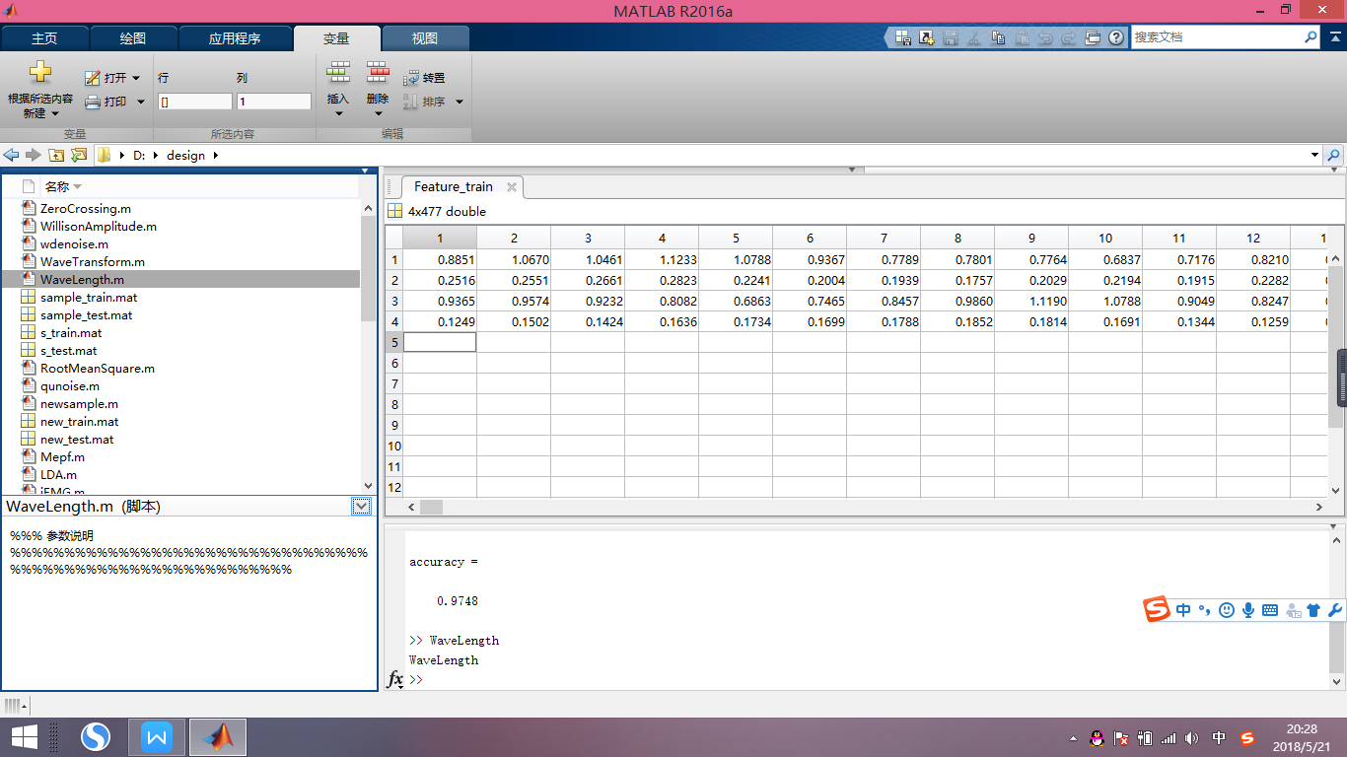
Task: Click the red Delete (删除) rows icon
Action: coord(378,73)
